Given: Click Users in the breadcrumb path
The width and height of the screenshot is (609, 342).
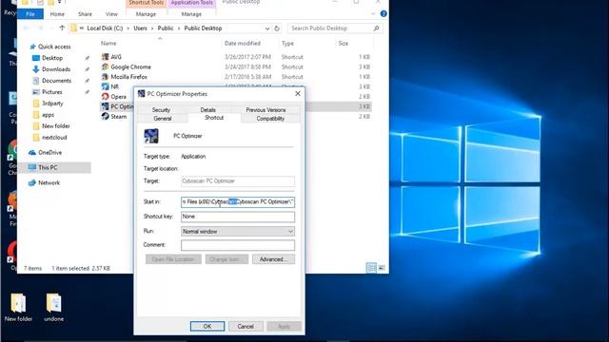Looking at the screenshot, I should (x=140, y=28).
